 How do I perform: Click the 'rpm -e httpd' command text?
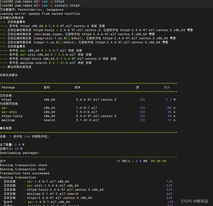pos(53,2)
